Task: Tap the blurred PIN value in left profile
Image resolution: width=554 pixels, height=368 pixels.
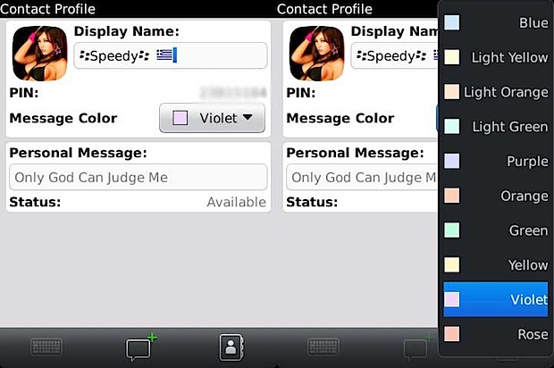Action: pos(233,93)
